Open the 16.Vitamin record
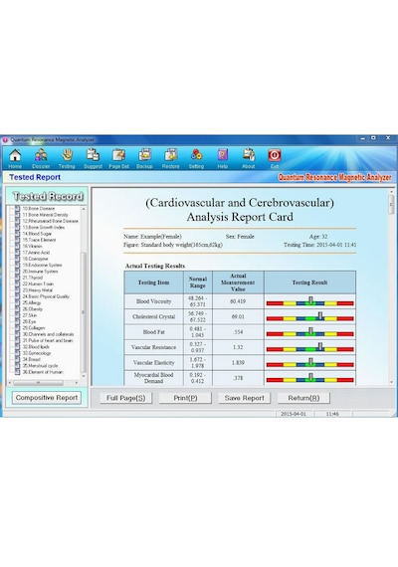398x567 pixels. (32, 247)
